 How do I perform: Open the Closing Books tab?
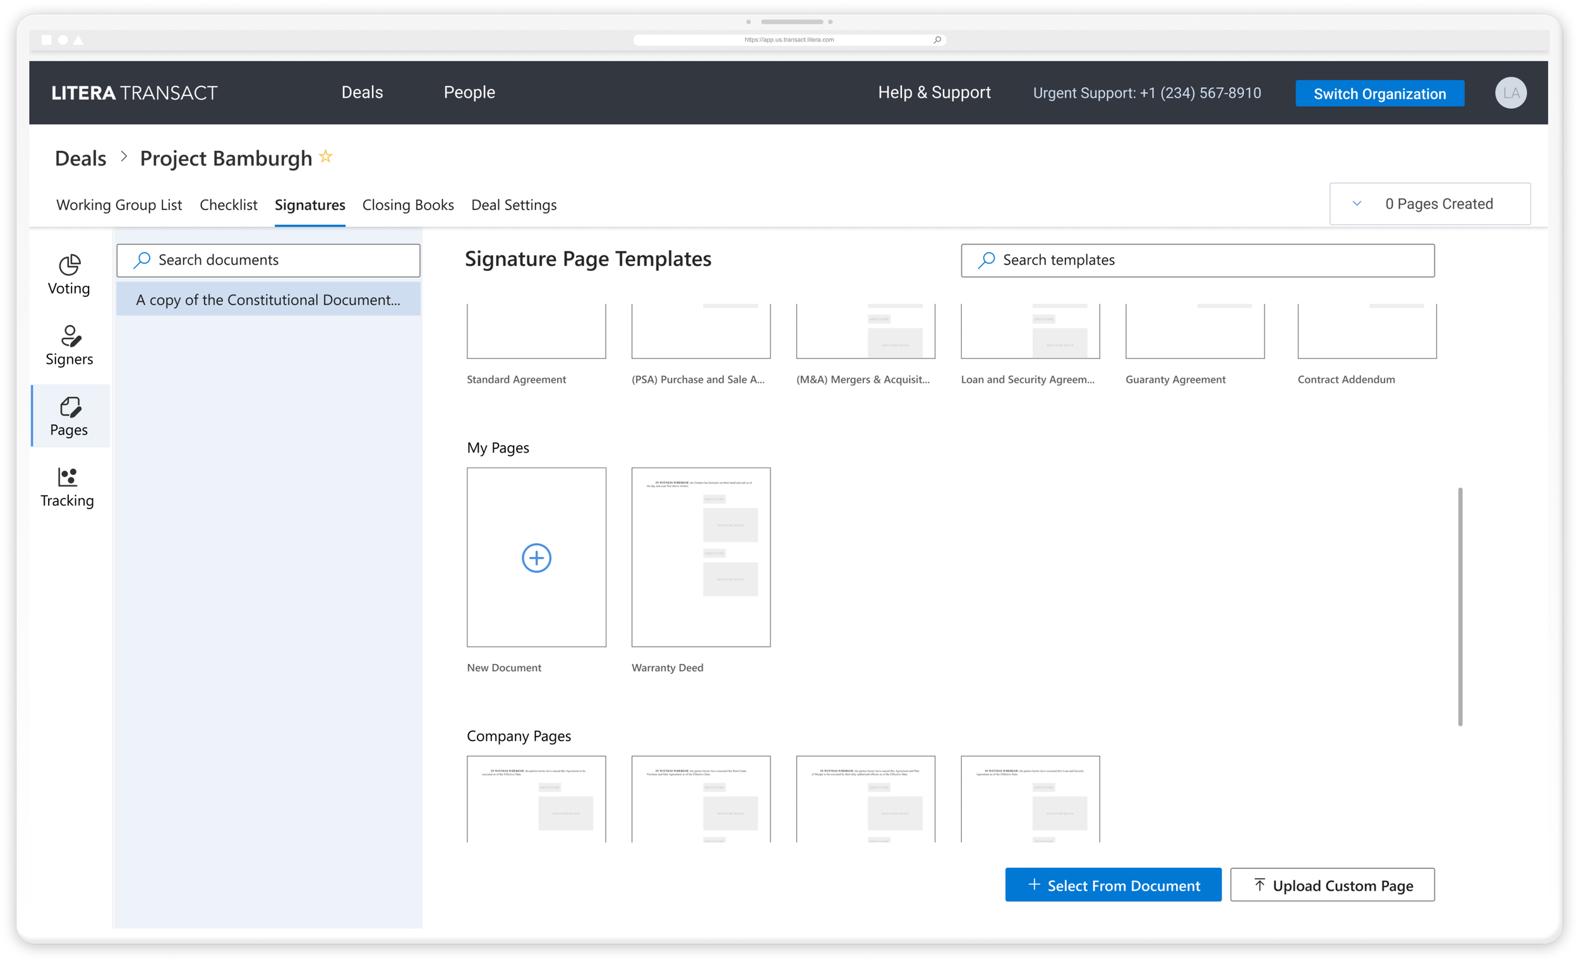407,205
